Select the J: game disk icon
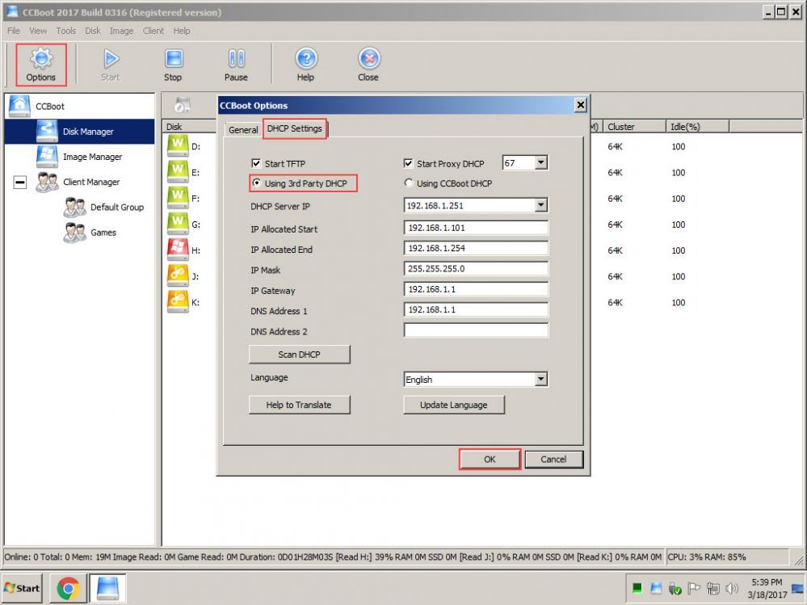The height and width of the screenshot is (605, 807). click(178, 275)
